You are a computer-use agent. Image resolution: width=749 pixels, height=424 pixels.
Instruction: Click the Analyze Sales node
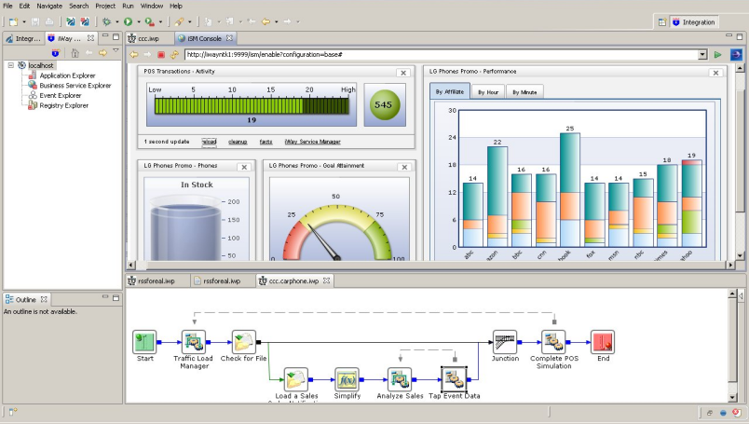(x=400, y=378)
